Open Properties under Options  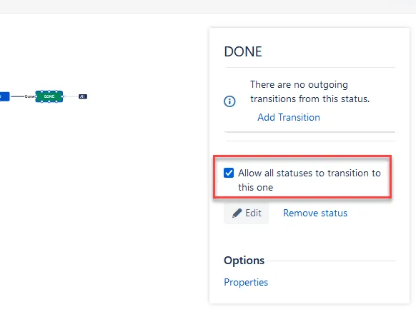pos(246,282)
